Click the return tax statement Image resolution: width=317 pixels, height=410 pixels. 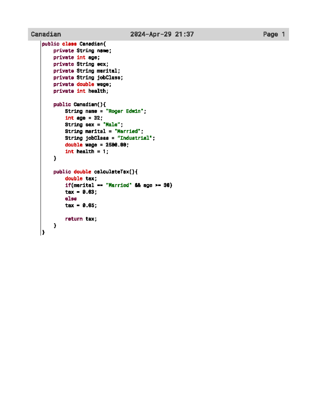coord(81,219)
